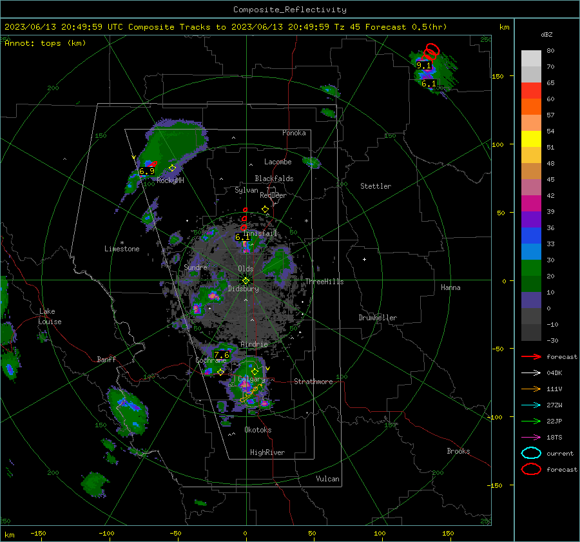Click the magenta 18TS arrow legend icon

click(x=531, y=438)
